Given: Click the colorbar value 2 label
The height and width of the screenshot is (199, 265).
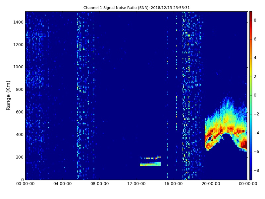Looking at the screenshot, I should pyautogui.click(x=255, y=77).
